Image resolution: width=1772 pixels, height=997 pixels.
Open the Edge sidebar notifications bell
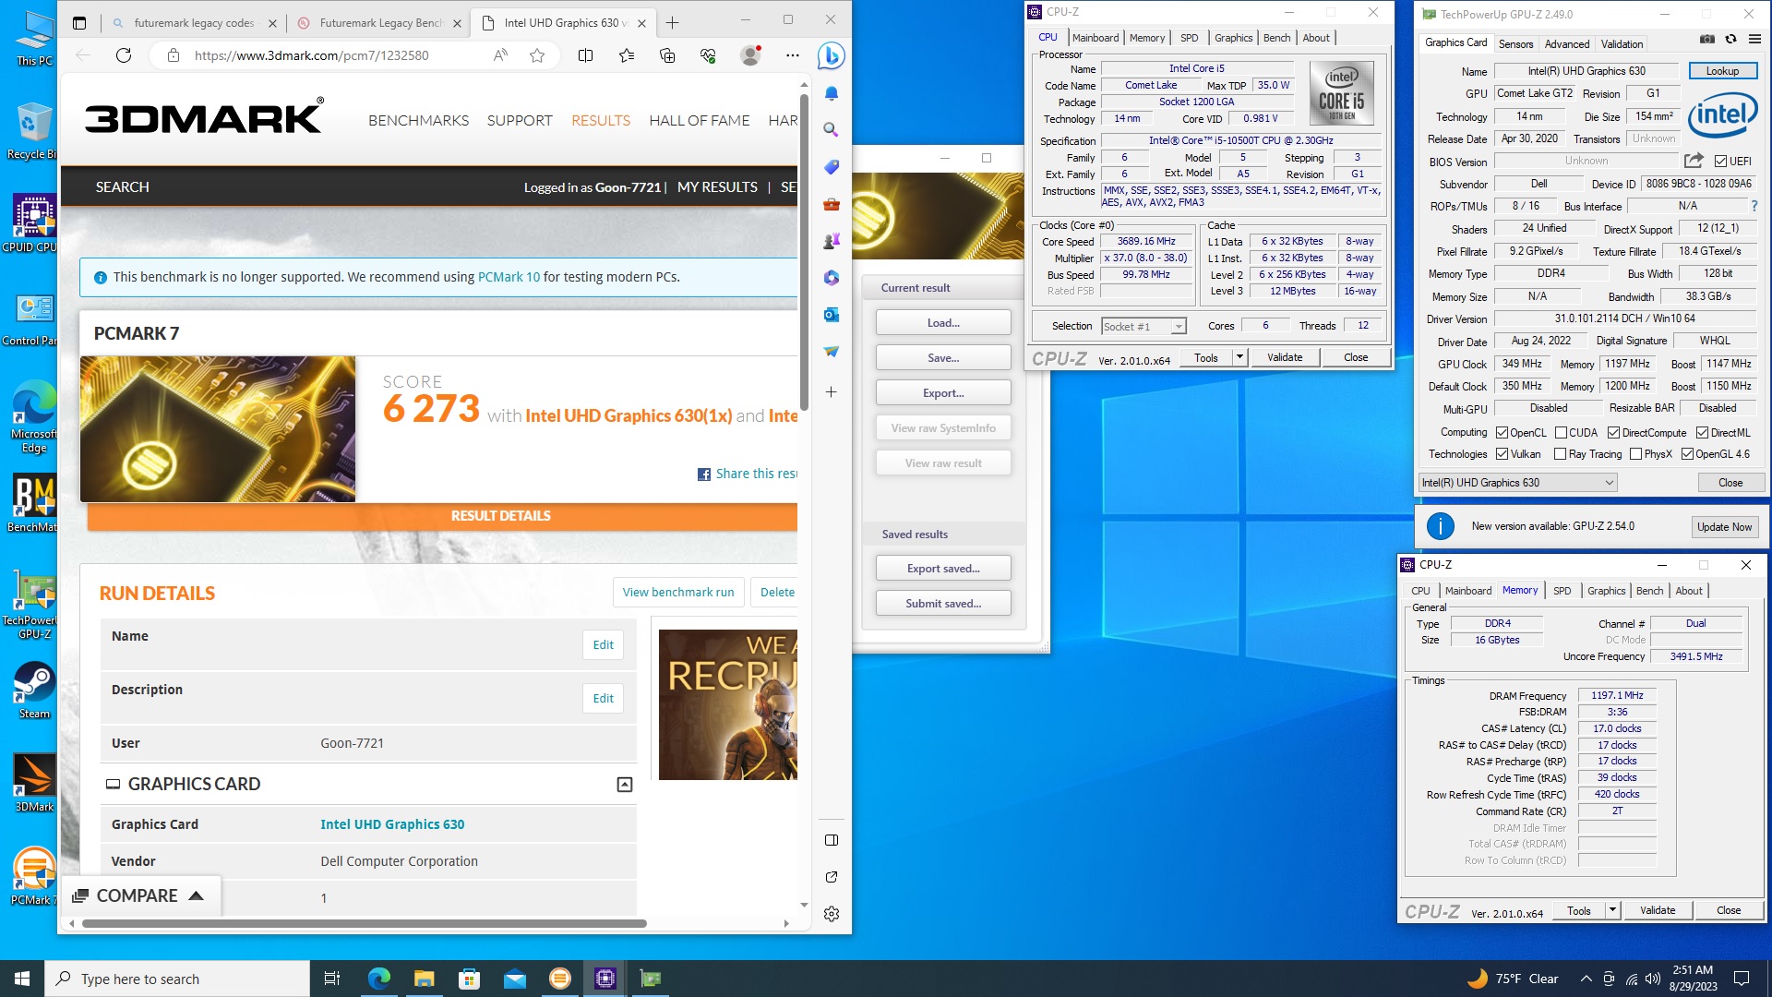click(832, 93)
